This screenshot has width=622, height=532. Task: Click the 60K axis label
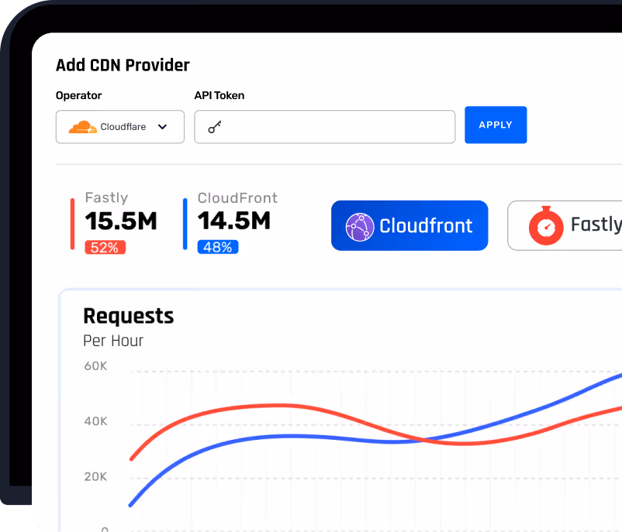[95, 366]
